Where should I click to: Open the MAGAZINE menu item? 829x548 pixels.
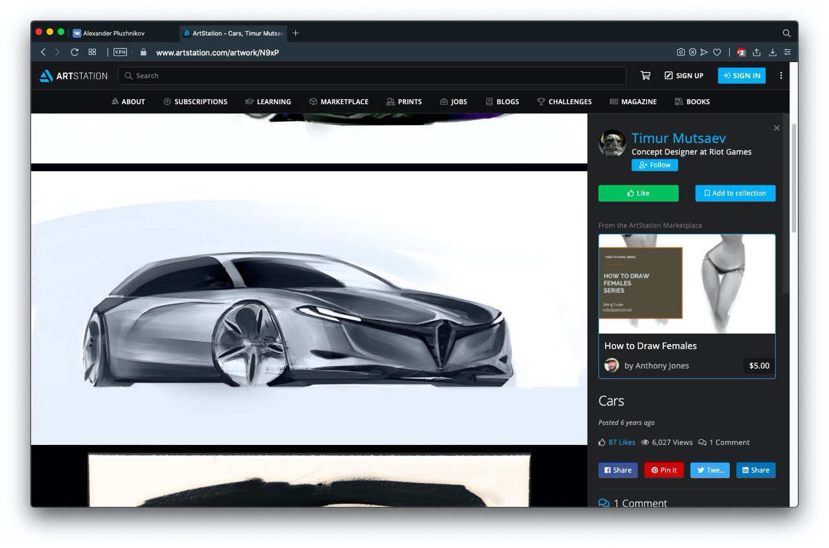(x=633, y=102)
